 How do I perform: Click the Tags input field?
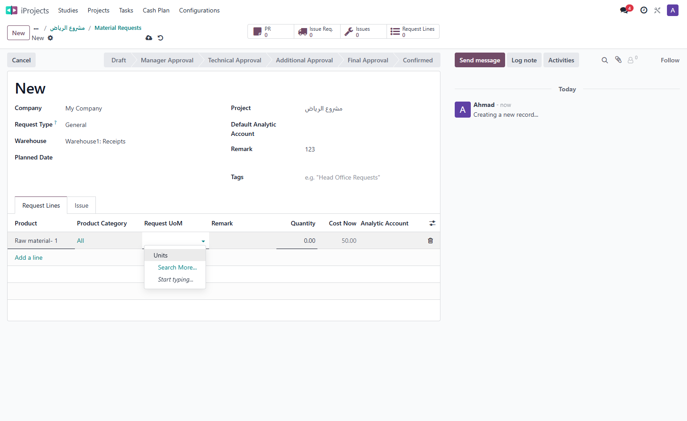click(369, 177)
